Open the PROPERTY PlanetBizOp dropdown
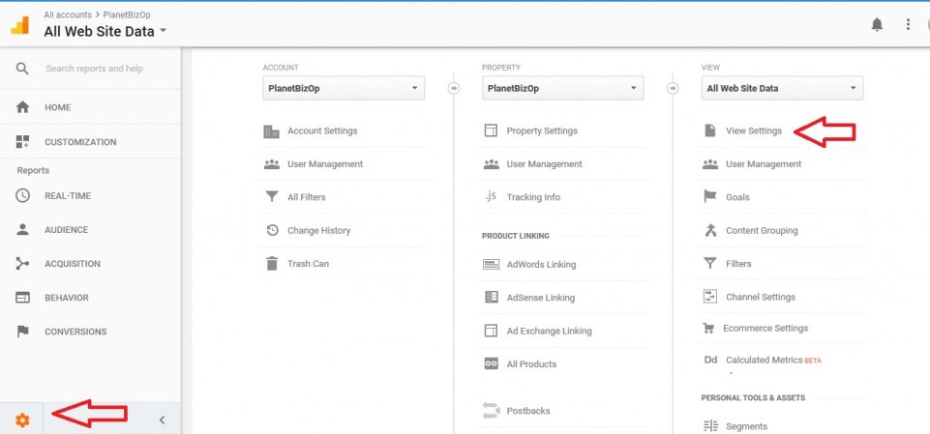This screenshot has height=434, width=930. [562, 88]
